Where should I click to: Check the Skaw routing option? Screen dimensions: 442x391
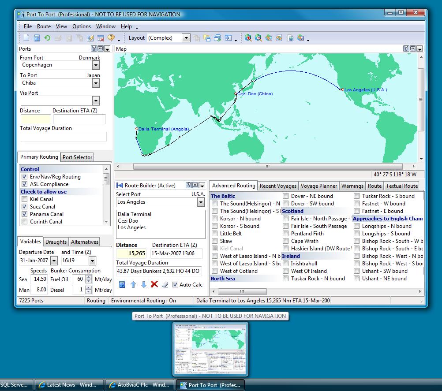[215, 241]
